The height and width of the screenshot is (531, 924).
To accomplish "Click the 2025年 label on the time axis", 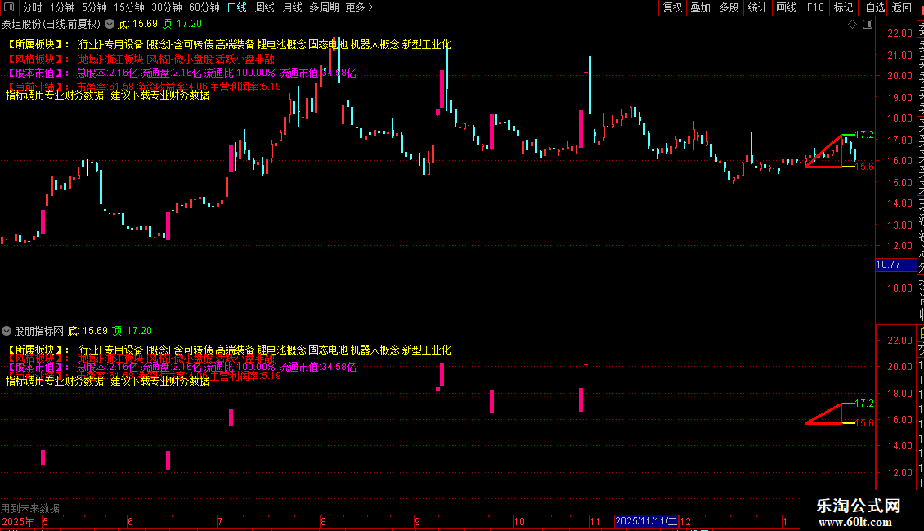I will coord(18,521).
